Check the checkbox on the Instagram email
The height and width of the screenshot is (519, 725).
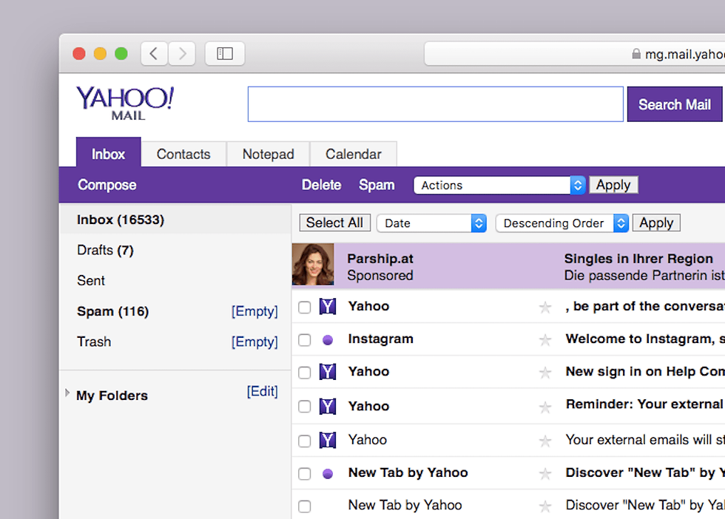pyautogui.click(x=304, y=339)
